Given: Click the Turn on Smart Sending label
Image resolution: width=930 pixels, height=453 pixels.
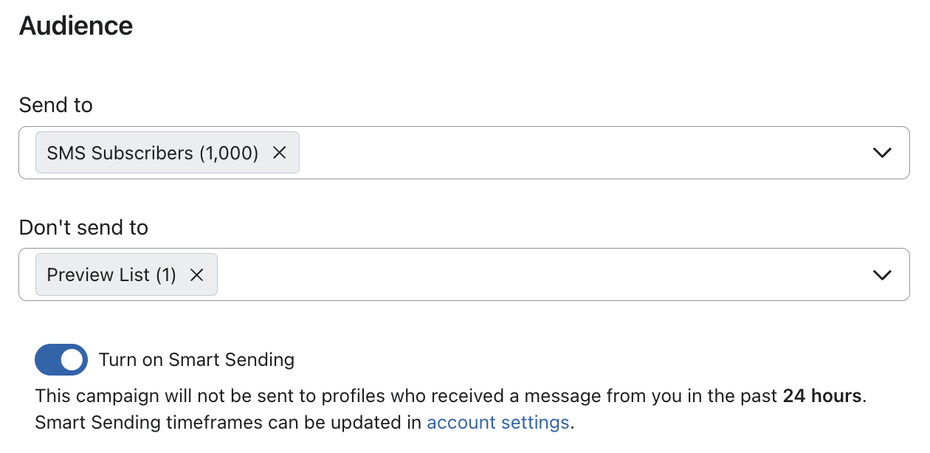Looking at the screenshot, I should pos(196,359).
